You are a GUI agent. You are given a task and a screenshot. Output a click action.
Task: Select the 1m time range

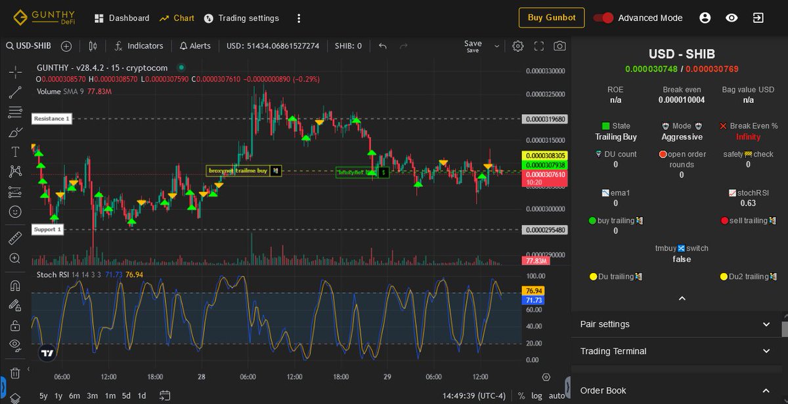[110, 395]
